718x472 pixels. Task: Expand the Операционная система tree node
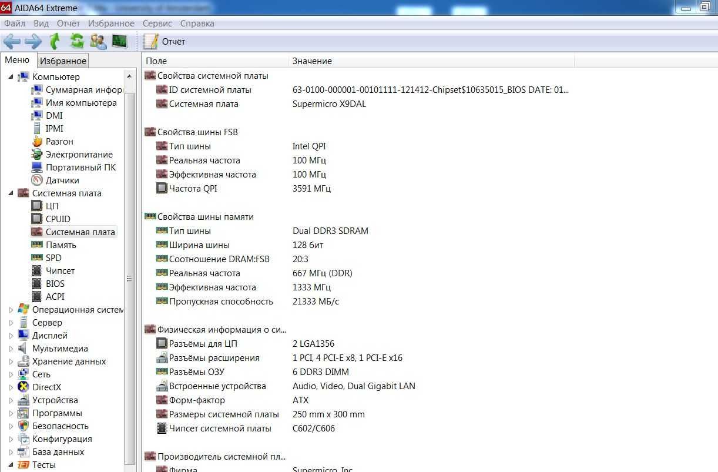(11, 309)
